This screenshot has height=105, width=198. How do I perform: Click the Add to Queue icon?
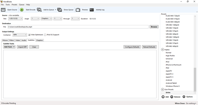pyautogui.click(x=39, y=10)
